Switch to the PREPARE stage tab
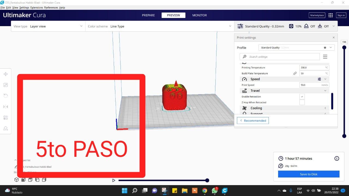The image size is (349, 196). tap(148, 15)
